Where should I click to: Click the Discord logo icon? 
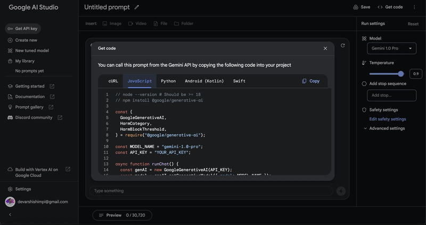pos(10,118)
